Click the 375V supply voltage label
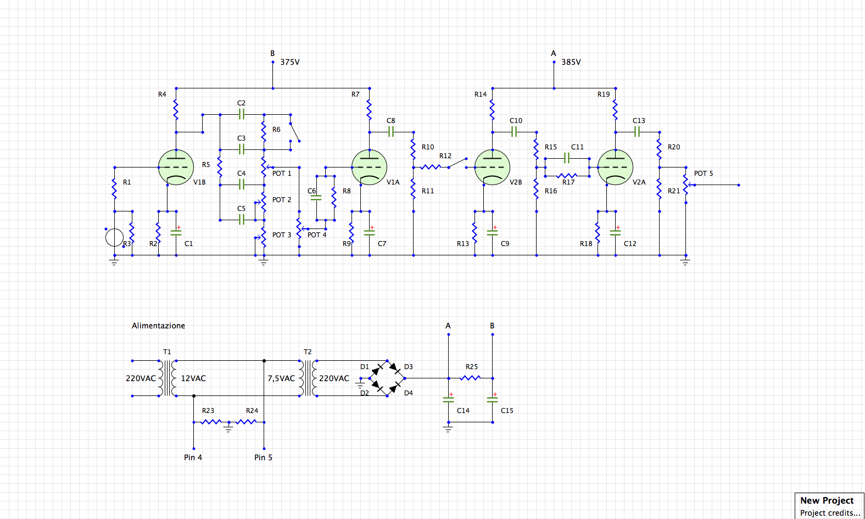The width and height of the screenshot is (865, 519). tap(290, 62)
